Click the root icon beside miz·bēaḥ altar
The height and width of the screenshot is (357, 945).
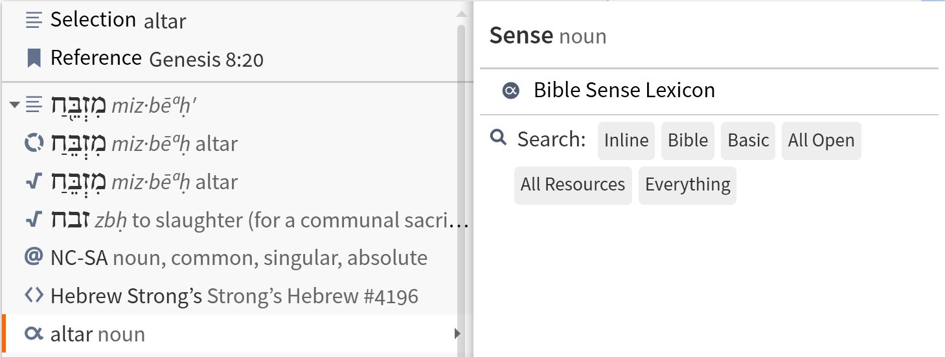click(33, 182)
